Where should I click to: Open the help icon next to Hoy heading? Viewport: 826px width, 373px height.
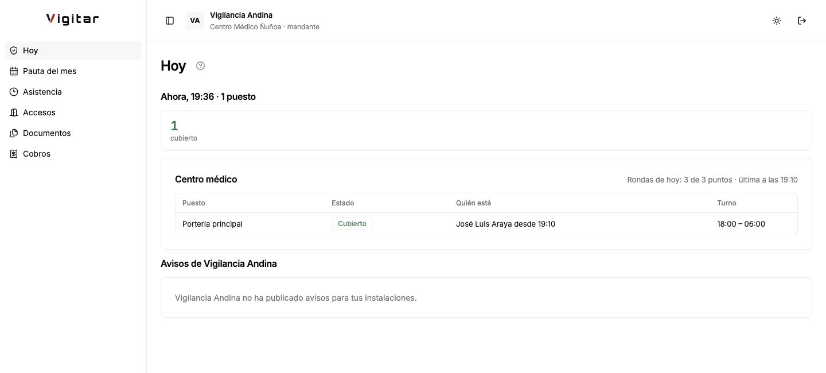[200, 66]
